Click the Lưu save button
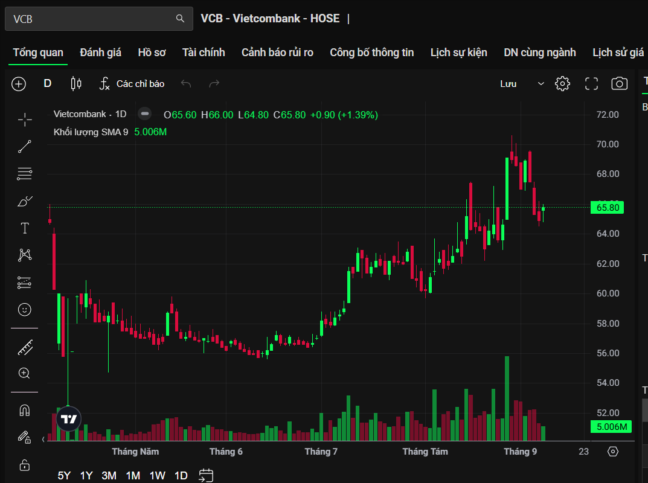The image size is (648, 483). (x=508, y=84)
